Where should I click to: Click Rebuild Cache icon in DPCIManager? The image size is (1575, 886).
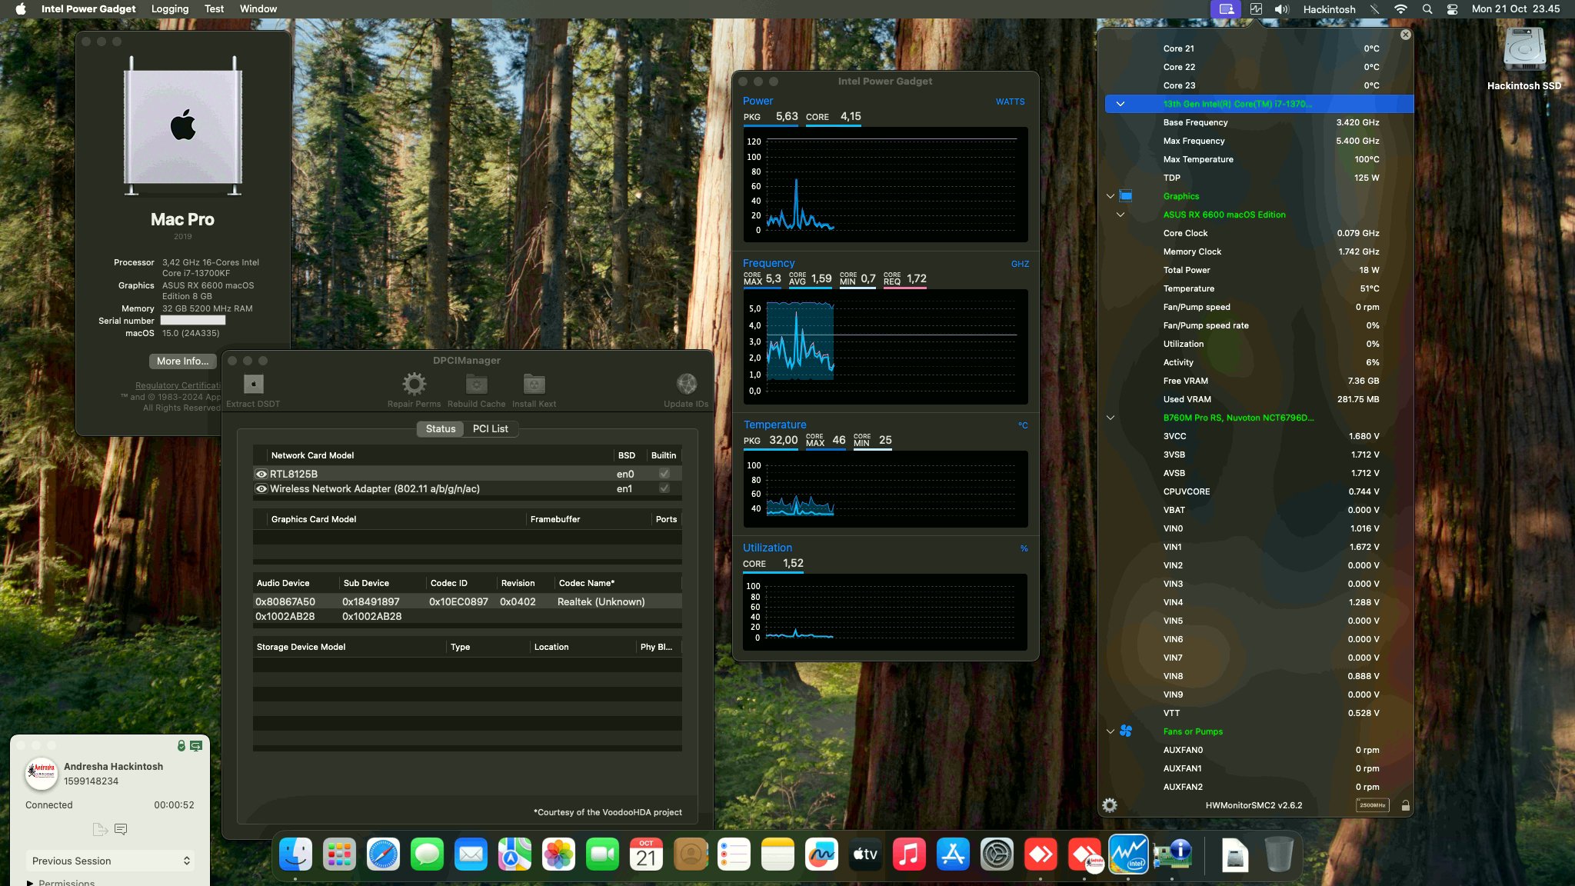(x=476, y=384)
